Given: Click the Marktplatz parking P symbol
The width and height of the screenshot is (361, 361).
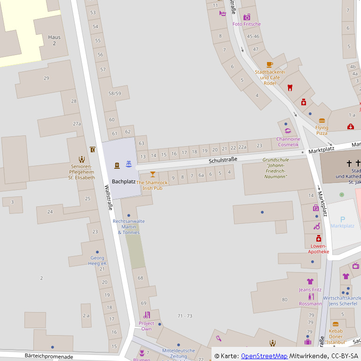Looking at the screenshot, I should [343, 220].
